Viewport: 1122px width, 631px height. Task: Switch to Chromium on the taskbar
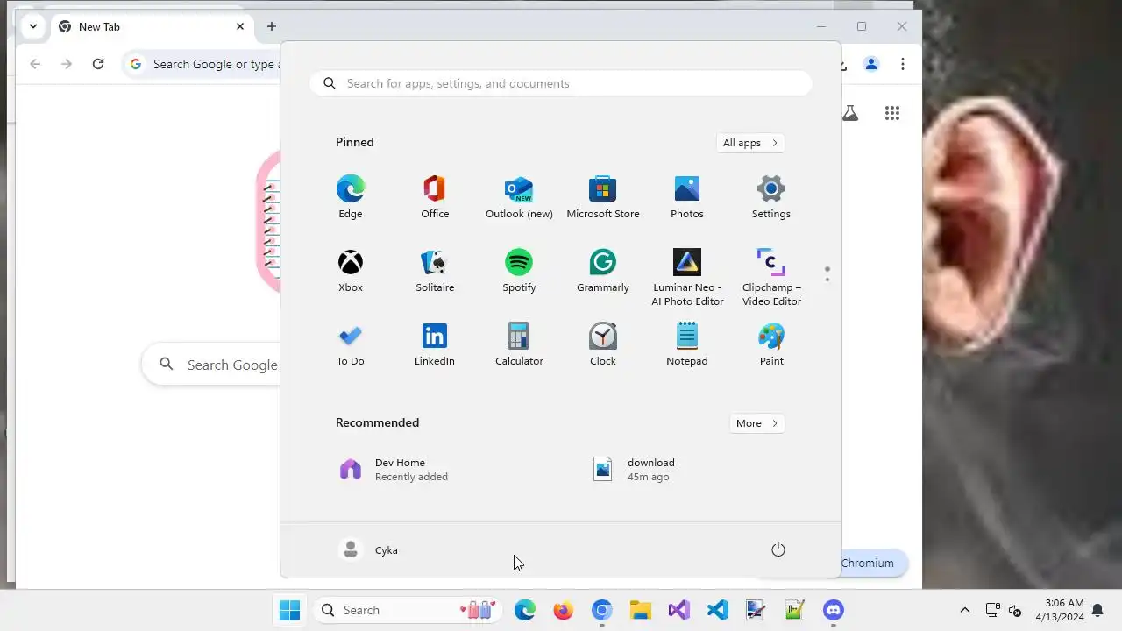point(601,610)
